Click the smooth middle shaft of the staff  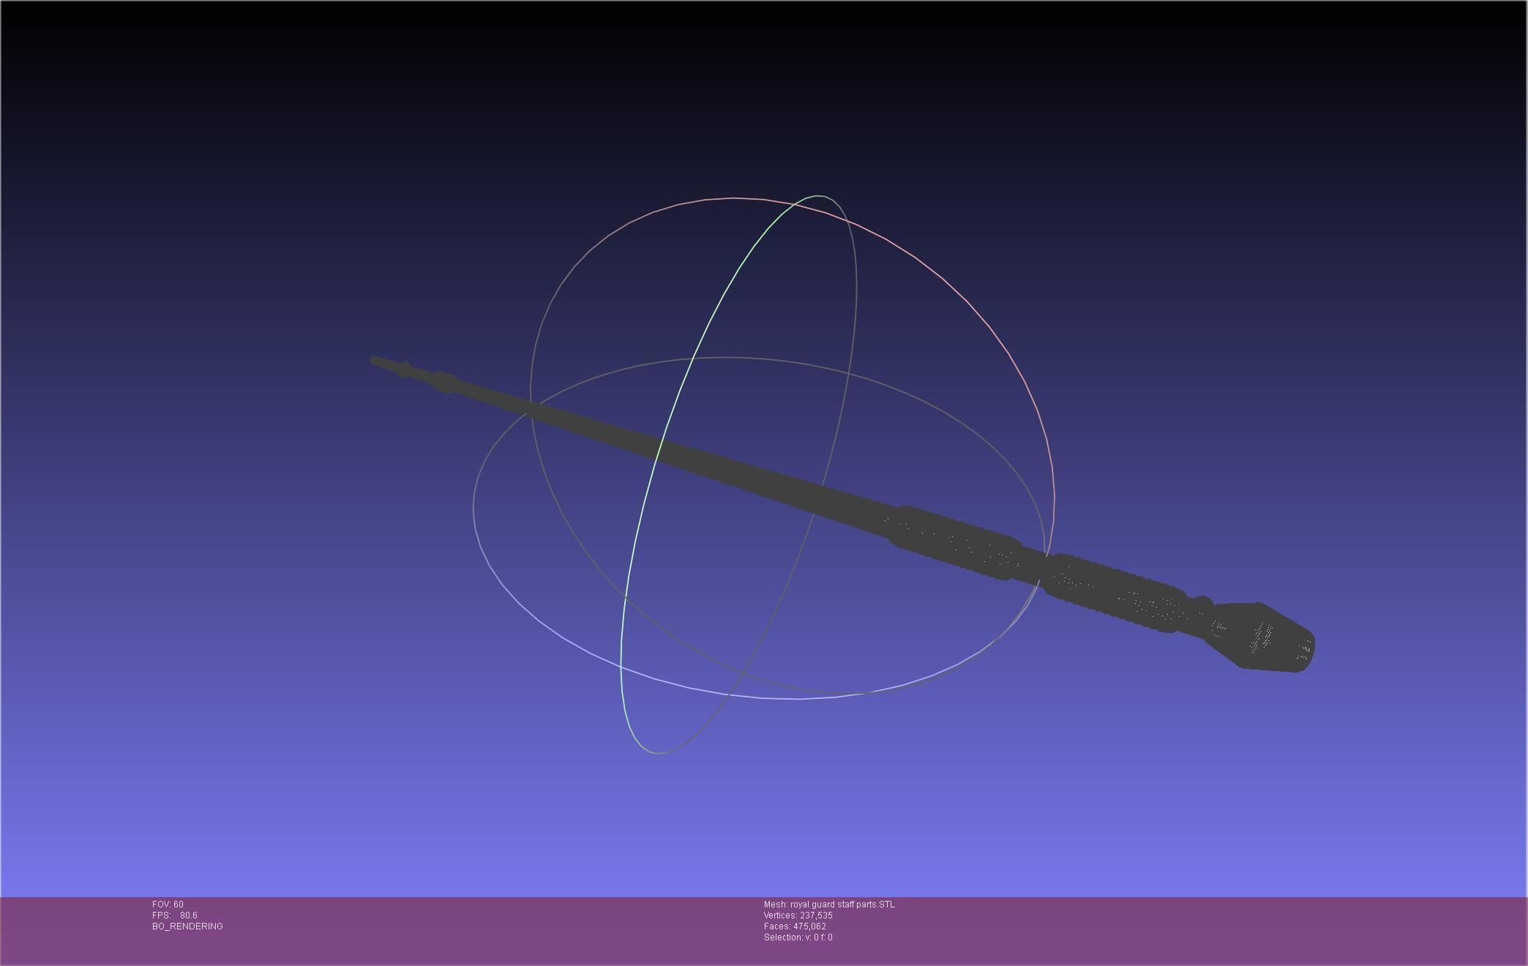pyautogui.click(x=703, y=463)
